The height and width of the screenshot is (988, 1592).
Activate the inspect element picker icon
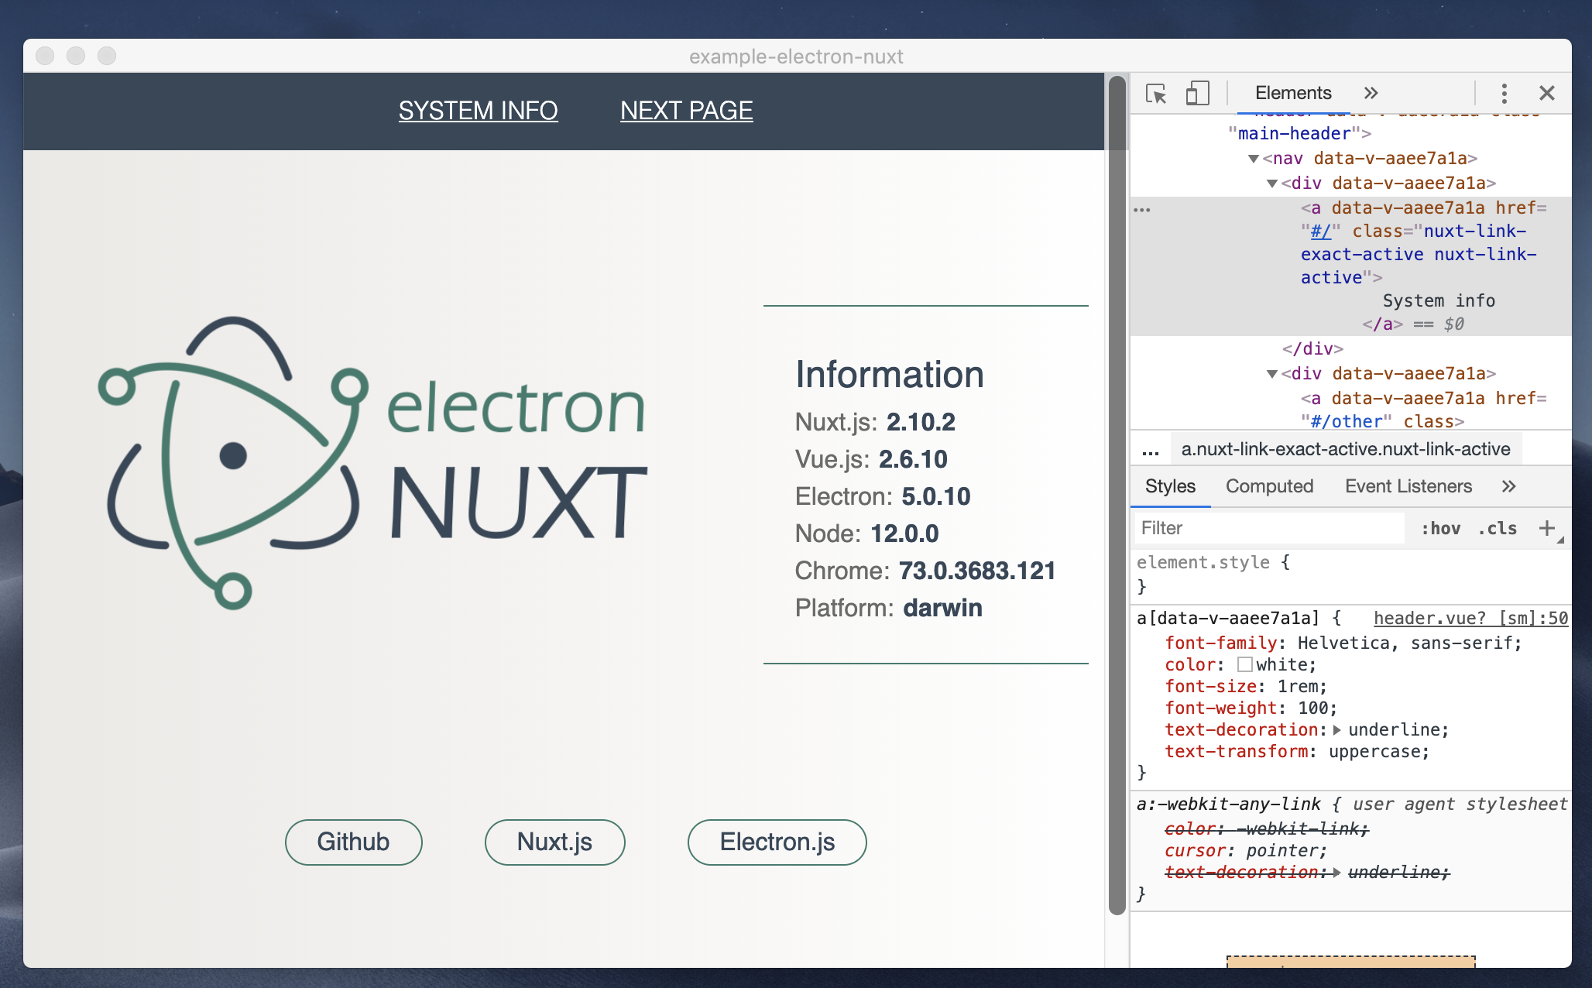pyautogui.click(x=1156, y=94)
